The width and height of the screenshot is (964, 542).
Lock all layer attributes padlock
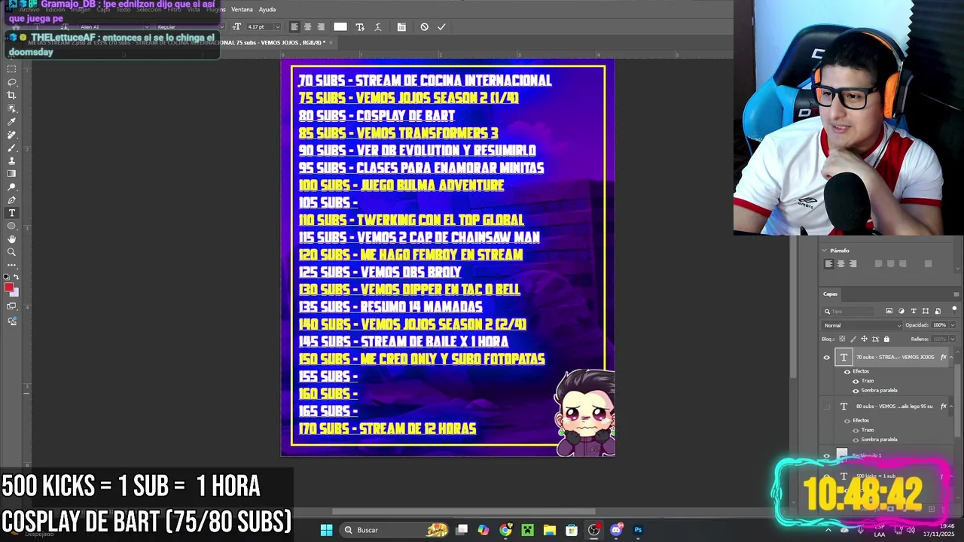coord(886,340)
